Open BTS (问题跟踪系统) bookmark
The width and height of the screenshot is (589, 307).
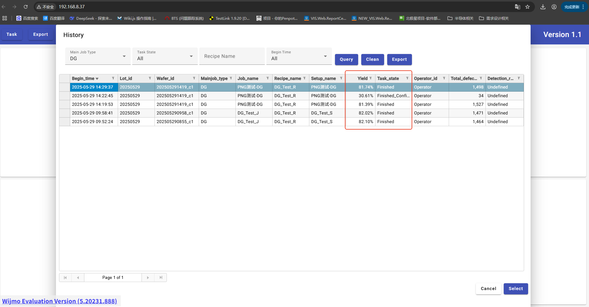click(x=184, y=19)
